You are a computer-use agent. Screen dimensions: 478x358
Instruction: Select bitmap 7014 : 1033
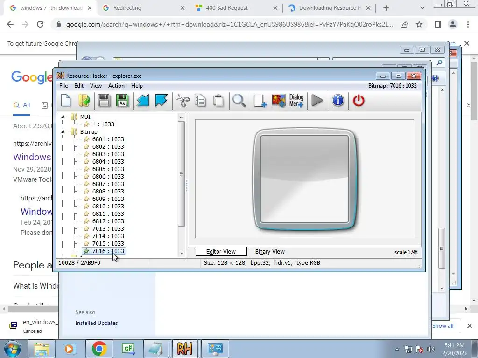coord(108,236)
